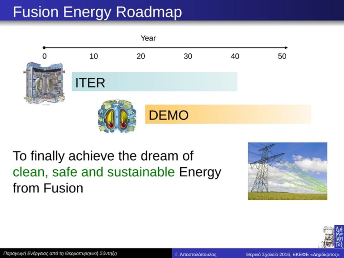Click the 'Fusion Energy Roadmap' slide title
Image resolution: width=344 pixels, height=258 pixels.
pyautogui.click(x=97, y=12)
